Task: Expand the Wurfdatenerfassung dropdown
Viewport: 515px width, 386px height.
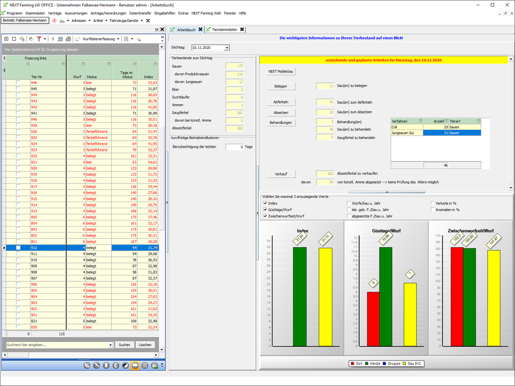Action: click(118, 39)
